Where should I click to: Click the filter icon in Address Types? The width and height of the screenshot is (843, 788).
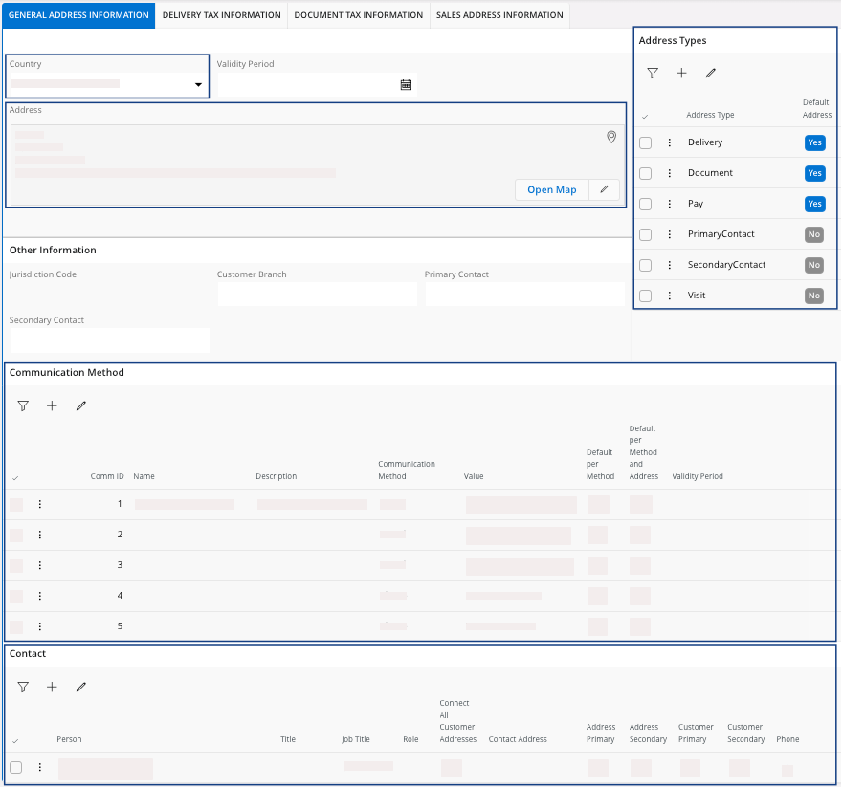pos(653,74)
